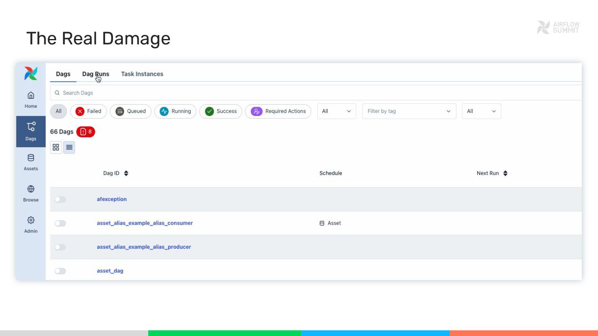Switch to card grid view

pyautogui.click(x=56, y=147)
